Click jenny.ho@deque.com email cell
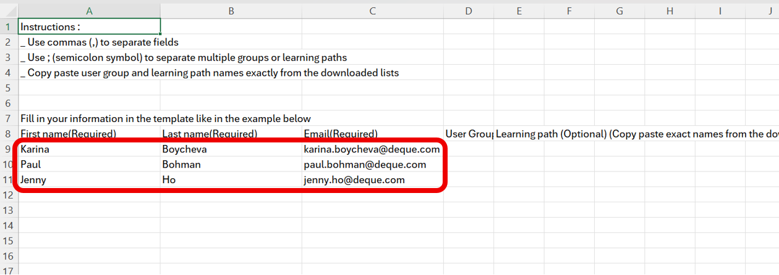Viewport: 779px width, 275px height. [372, 180]
